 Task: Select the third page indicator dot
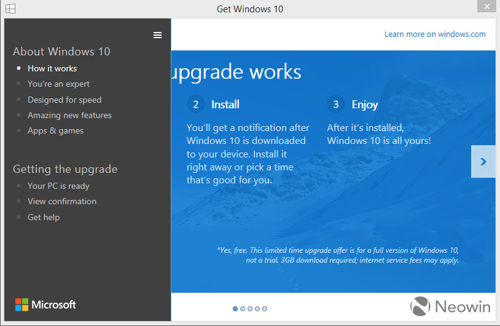250,309
